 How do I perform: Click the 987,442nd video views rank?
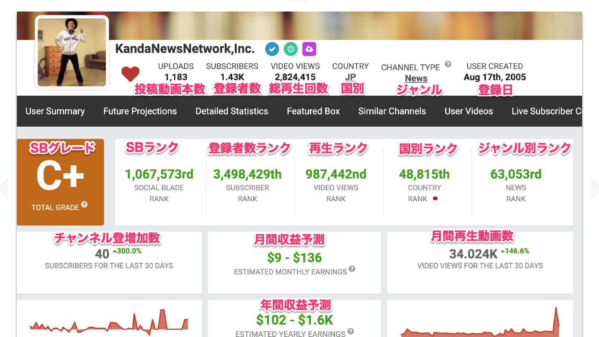tap(336, 174)
